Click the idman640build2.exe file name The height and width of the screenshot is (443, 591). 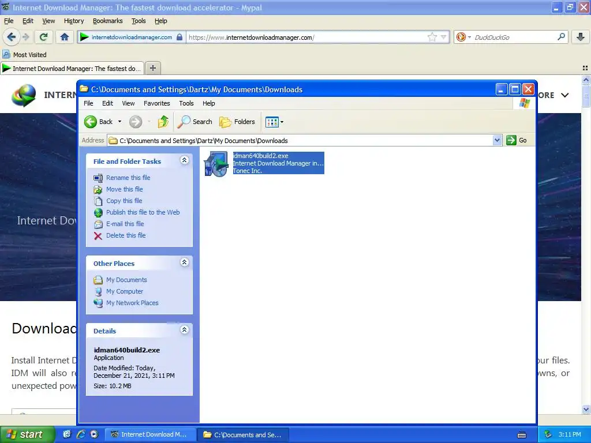260,156
